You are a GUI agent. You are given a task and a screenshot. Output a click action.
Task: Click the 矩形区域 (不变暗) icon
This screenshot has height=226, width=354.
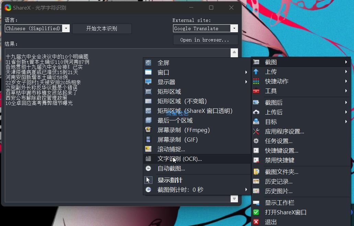[x=148, y=101]
